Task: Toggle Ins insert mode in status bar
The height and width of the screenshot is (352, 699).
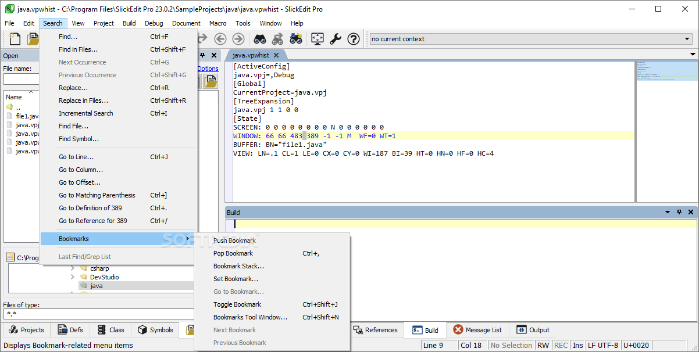Action: click(x=577, y=345)
